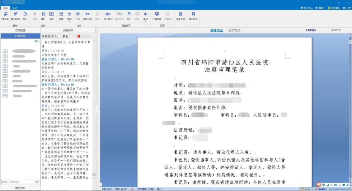Open the 模板库 template library
The height and width of the screenshot is (191, 352).
(6, 16)
